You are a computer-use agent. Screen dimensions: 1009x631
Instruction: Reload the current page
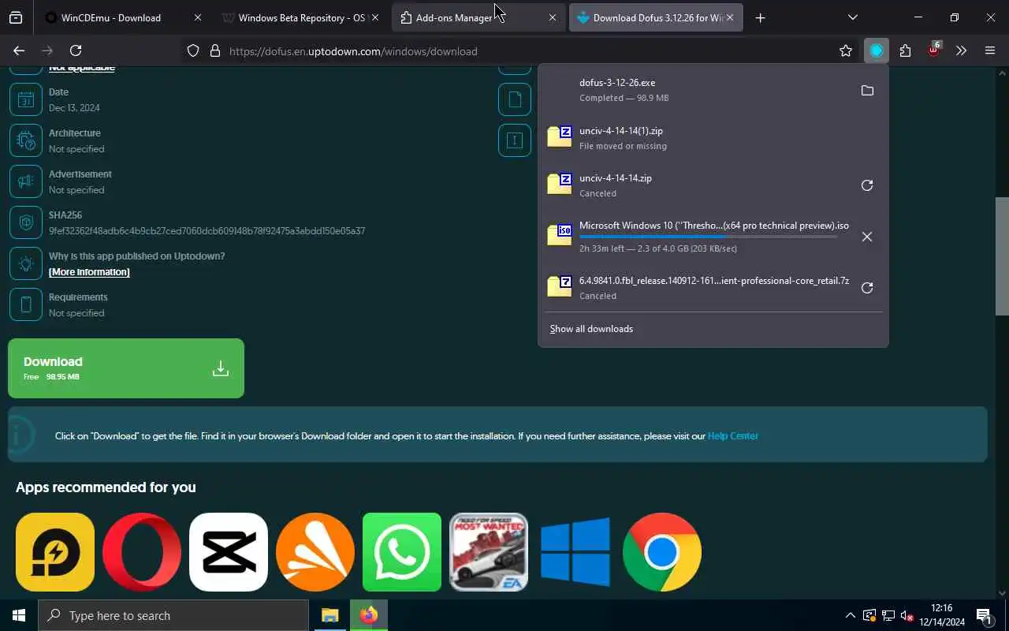(76, 50)
